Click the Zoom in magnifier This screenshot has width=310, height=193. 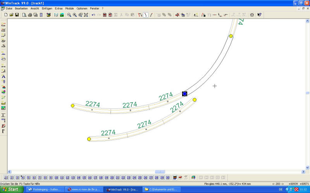[75, 15]
